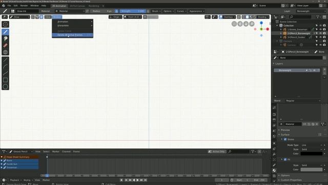
Task: Open the Material selector dropdown
Action: coord(70,11)
